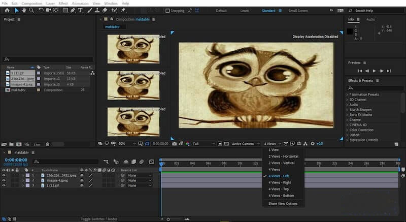
Task: Toggle visibility of the images-4.jpeg layer
Action: point(4,180)
